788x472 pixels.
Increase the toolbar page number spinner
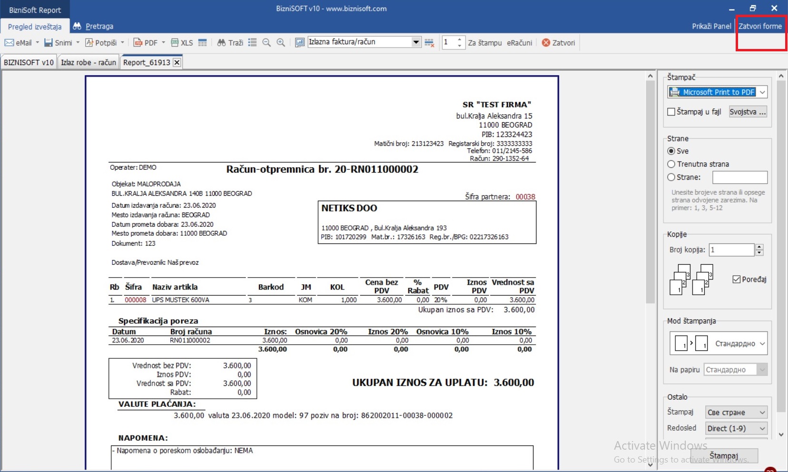(x=459, y=39)
